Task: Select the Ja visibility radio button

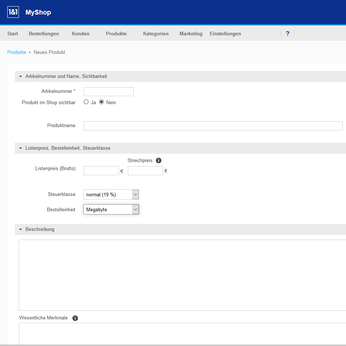Action: (x=86, y=102)
